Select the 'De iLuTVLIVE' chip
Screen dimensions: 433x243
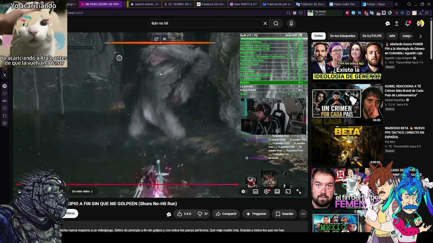(372, 36)
